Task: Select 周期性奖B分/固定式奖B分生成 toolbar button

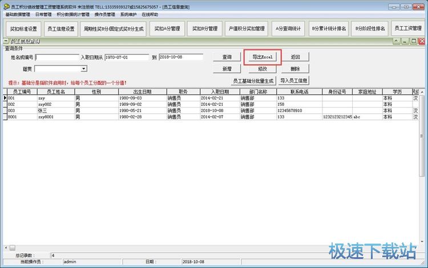Action: coord(114,29)
